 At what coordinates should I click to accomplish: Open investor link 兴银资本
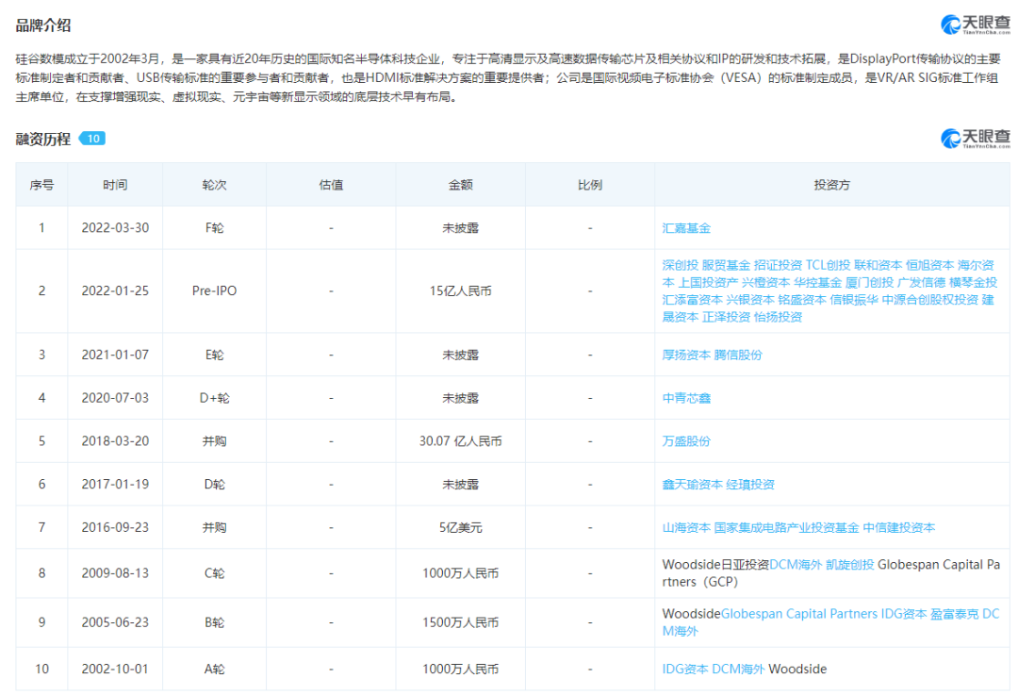(750, 300)
